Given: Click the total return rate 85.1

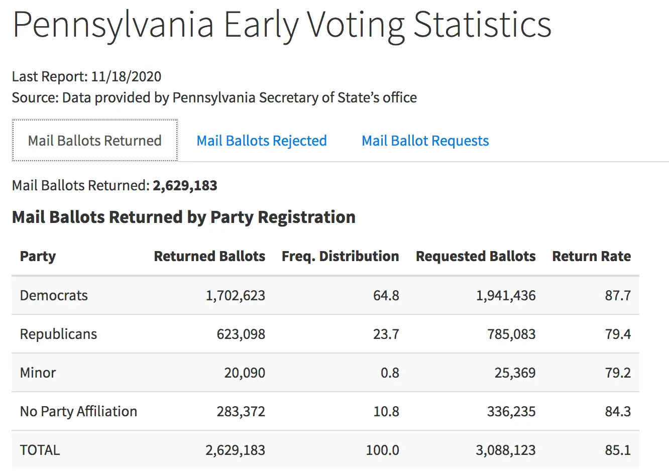Looking at the screenshot, I should (x=617, y=450).
